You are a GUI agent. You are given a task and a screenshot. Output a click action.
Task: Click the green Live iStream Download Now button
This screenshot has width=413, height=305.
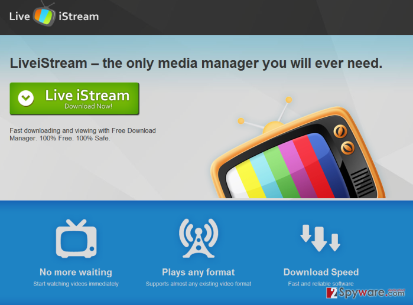[x=74, y=99]
